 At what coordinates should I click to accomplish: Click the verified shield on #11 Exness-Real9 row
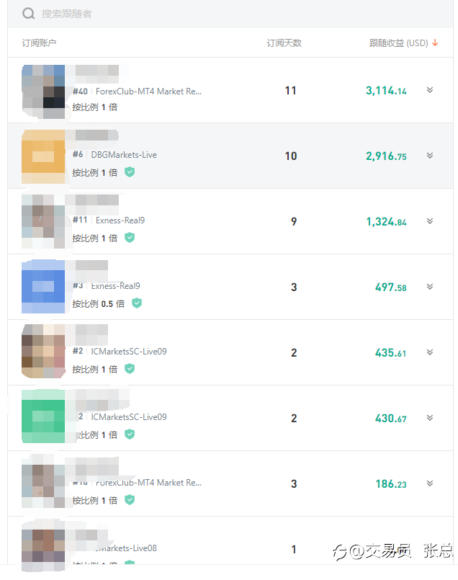click(x=130, y=238)
